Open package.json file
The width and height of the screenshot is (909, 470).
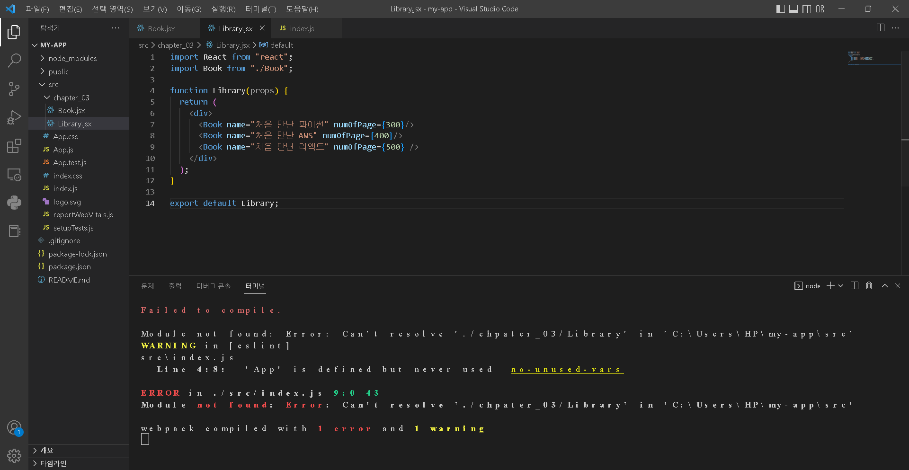(79, 266)
